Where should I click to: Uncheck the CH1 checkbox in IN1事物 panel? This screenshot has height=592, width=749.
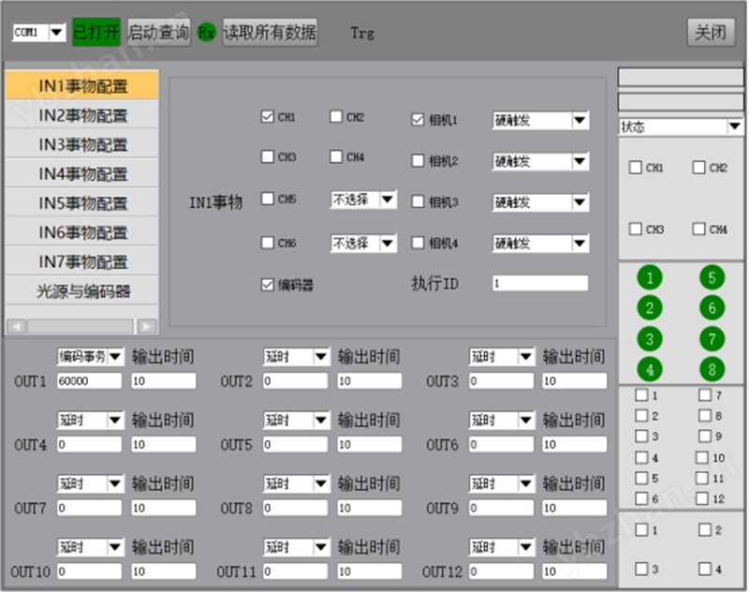pyautogui.click(x=268, y=116)
